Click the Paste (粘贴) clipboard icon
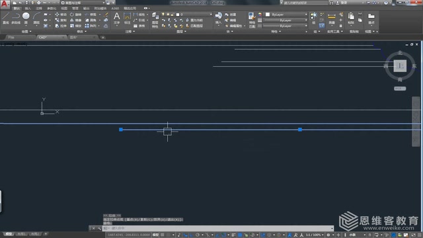 (351, 19)
